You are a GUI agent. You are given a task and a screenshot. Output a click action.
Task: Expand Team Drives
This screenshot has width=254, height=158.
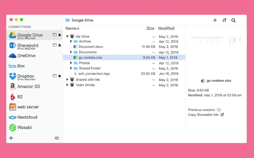point(67,85)
